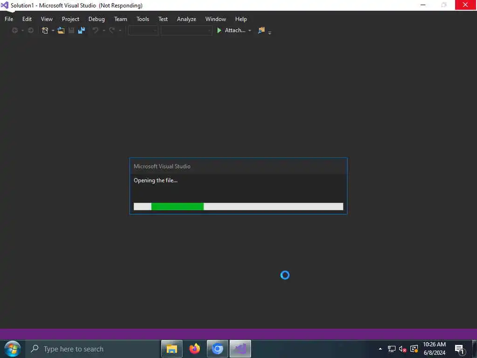Image resolution: width=477 pixels, height=358 pixels.
Task: Click the Visual Studio logo in title bar
Action: (5, 5)
